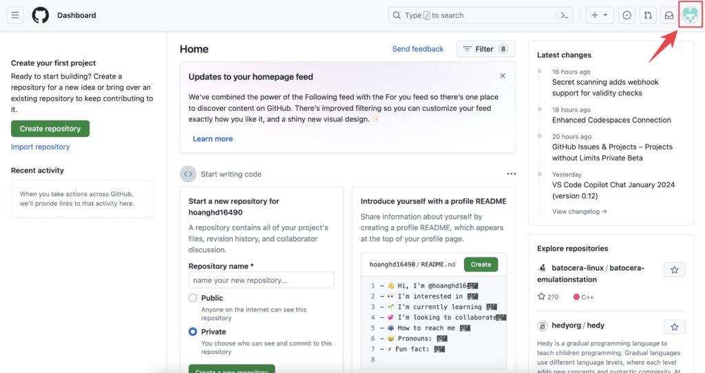
Task: Open Enhanced Codespaces Connection change
Action: (x=611, y=120)
